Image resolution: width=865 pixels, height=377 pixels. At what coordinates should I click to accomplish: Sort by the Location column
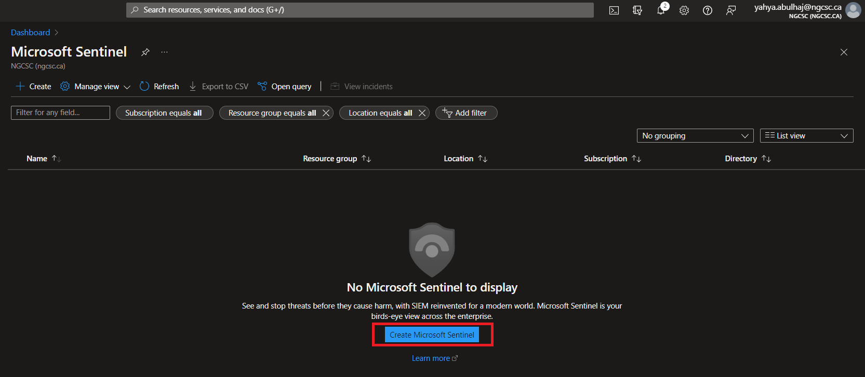tap(465, 159)
